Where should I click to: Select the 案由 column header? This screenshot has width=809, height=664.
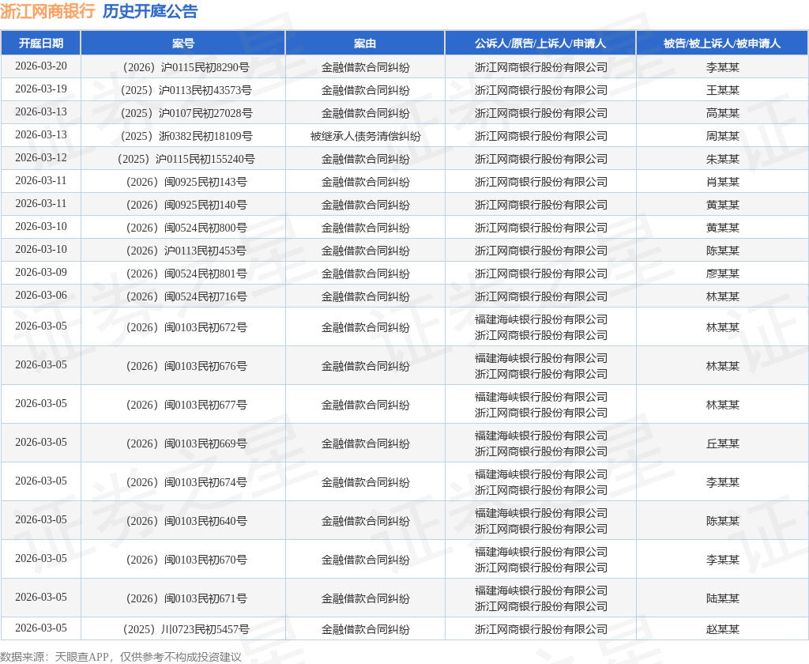365,43
